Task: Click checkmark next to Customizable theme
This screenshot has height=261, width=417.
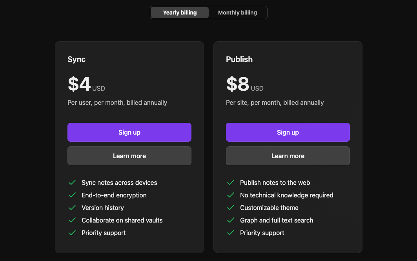Action: tap(231, 208)
